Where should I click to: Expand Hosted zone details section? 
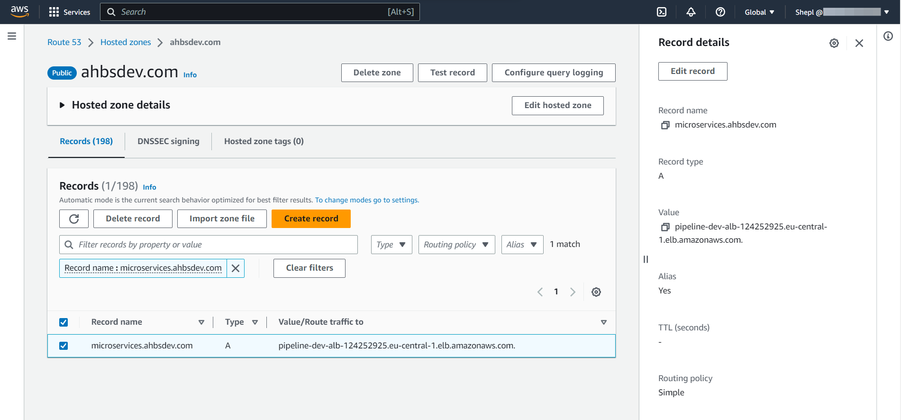[x=62, y=105]
